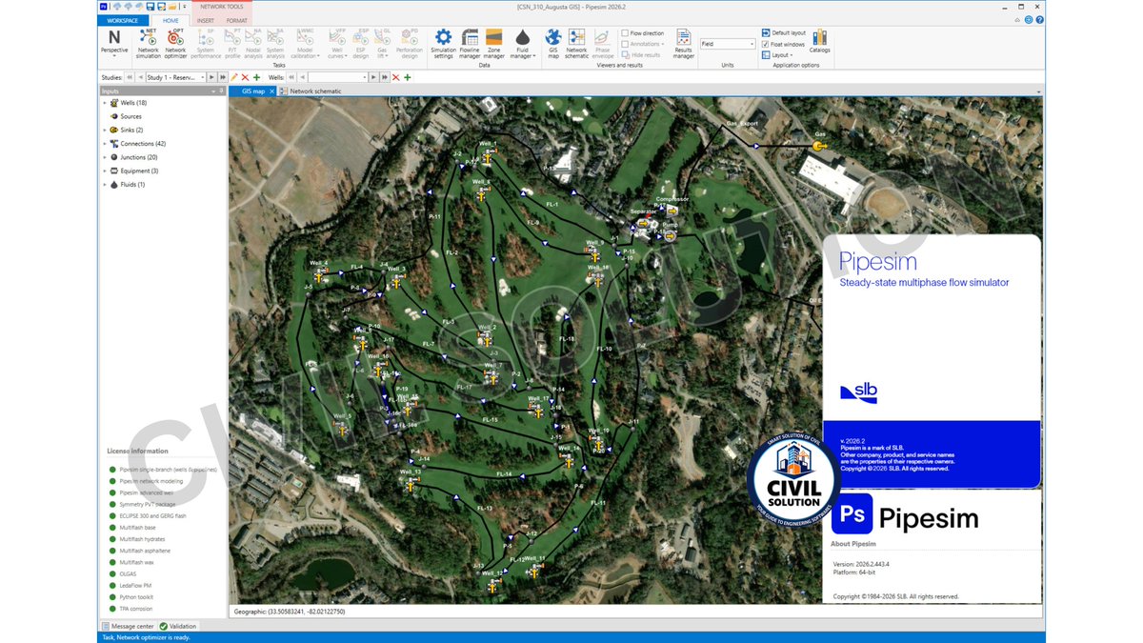This screenshot has width=1143, height=643.
Task: Go to the next study
Action: [x=211, y=77]
